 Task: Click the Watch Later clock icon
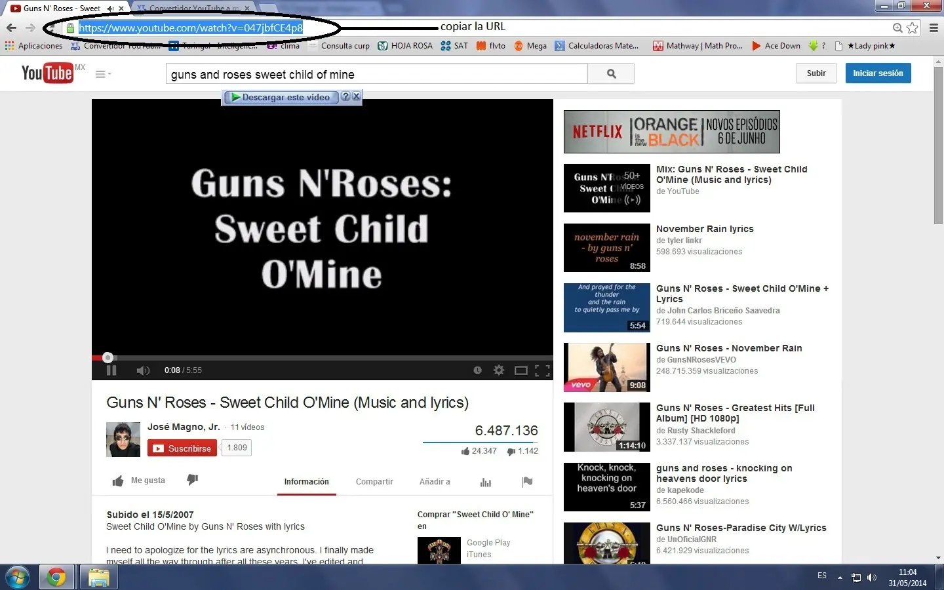(x=477, y=370)
